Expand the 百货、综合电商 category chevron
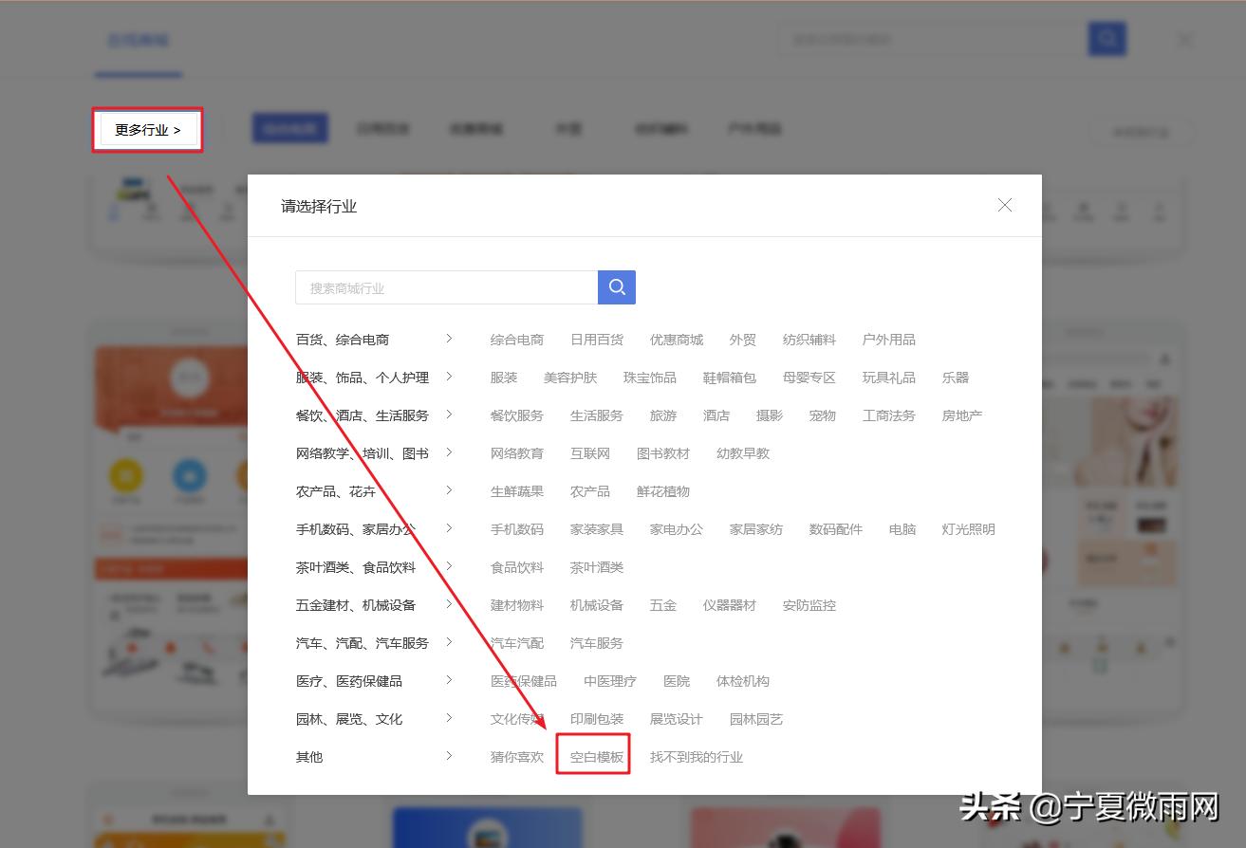Viewport: 1246px width, 848px height. 448,339
